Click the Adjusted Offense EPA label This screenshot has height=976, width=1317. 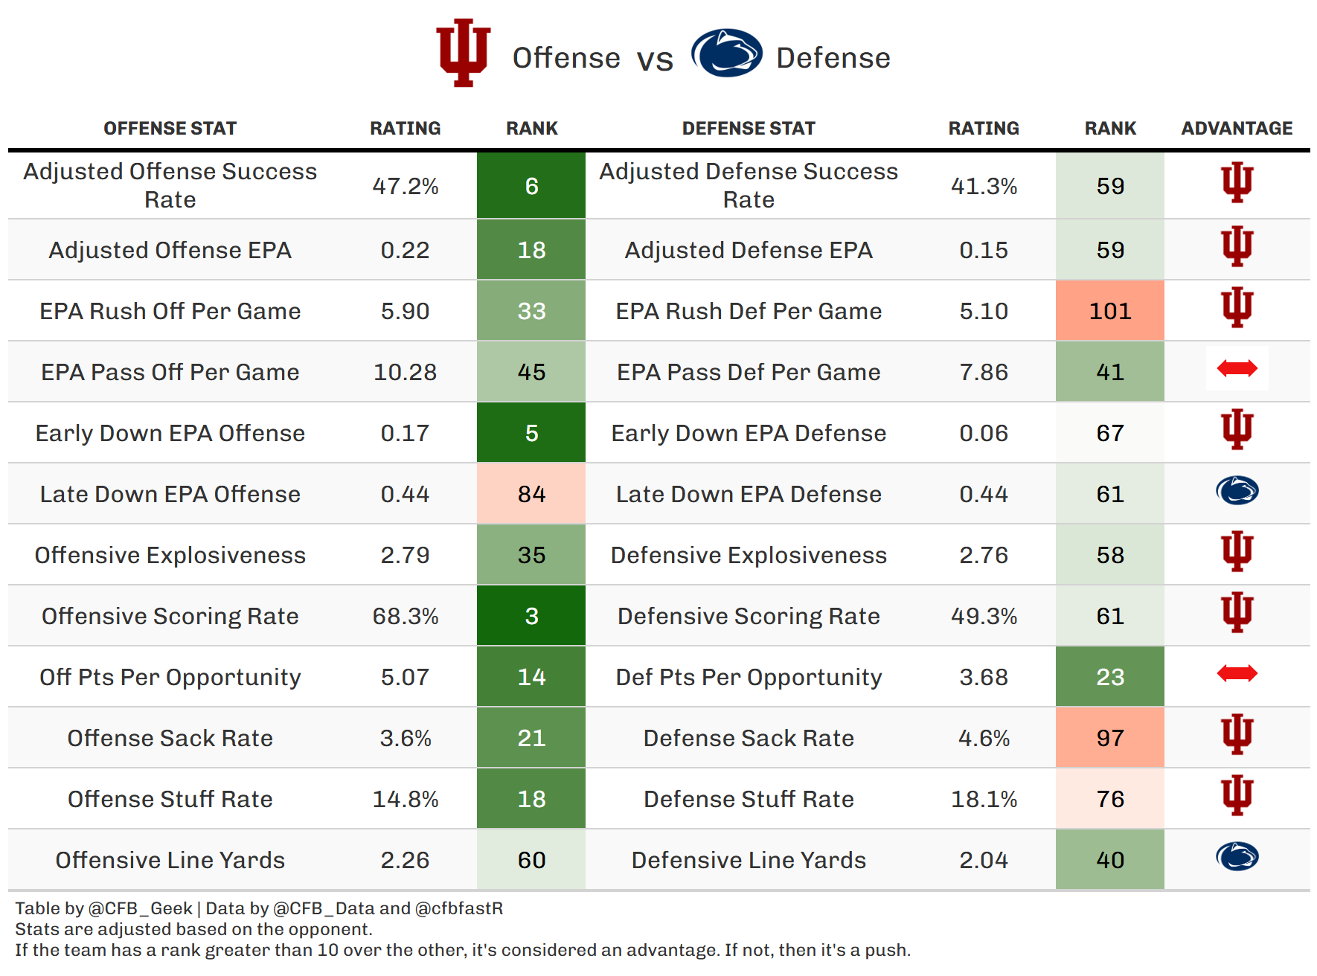pyautogui.click(x=170, y=251)
